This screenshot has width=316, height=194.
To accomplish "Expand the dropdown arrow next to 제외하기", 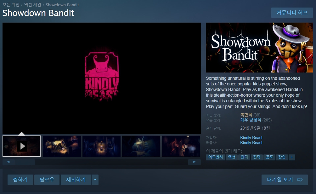I will click(x=95, y=180).
